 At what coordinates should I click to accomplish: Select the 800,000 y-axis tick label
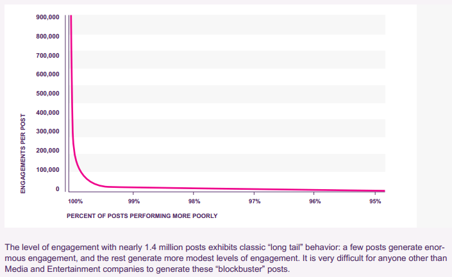(x=48, y=37)
